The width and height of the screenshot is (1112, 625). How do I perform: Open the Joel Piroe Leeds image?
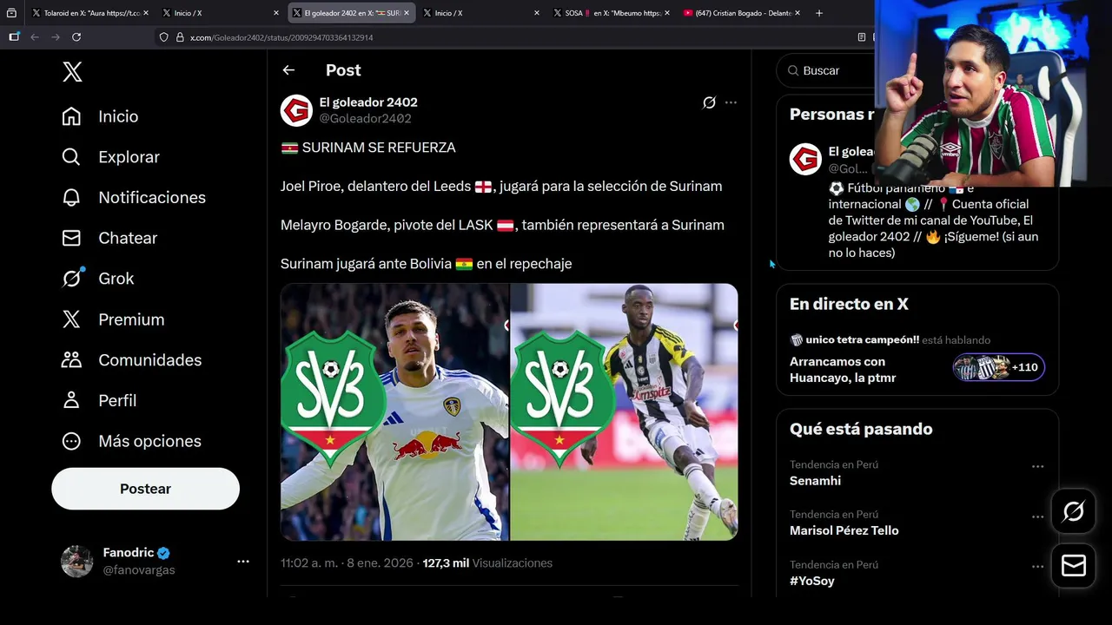pos(394,411)
